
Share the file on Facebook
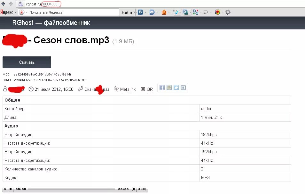[162, 87]
